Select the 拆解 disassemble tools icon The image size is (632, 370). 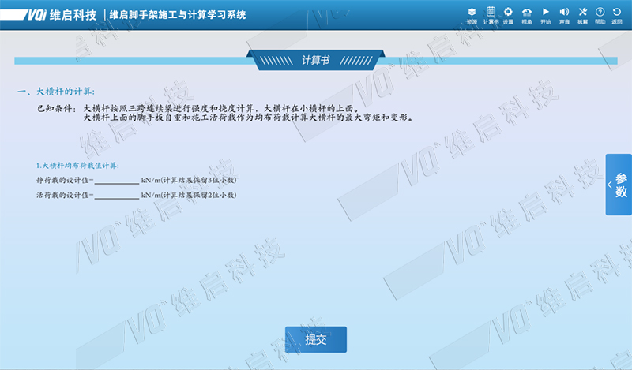[583, 14]
